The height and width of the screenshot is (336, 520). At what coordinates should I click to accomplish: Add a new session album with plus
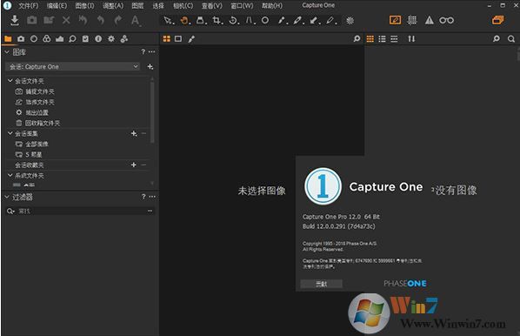[134, 133]
